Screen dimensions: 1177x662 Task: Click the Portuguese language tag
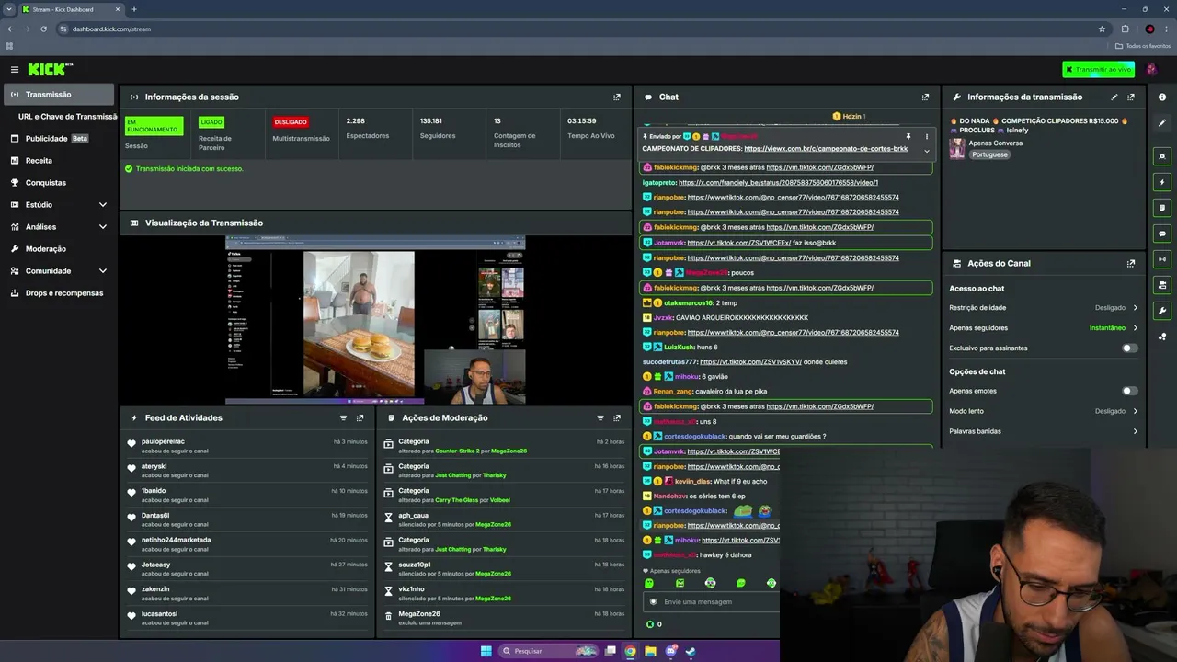[989, 154]
